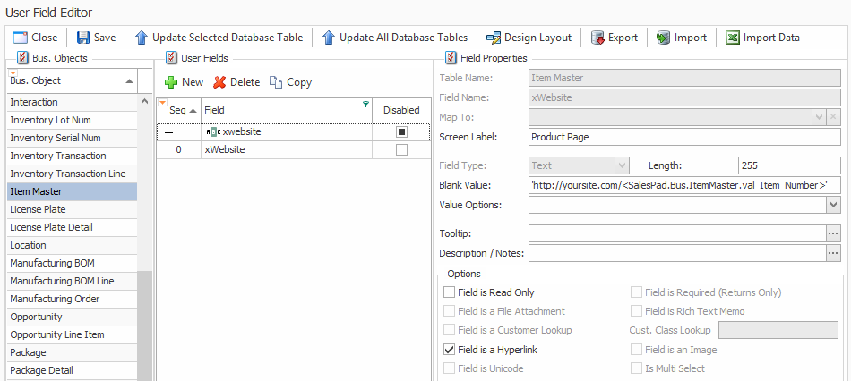Click Update All Database Tables icon

[x=328, y=38]
